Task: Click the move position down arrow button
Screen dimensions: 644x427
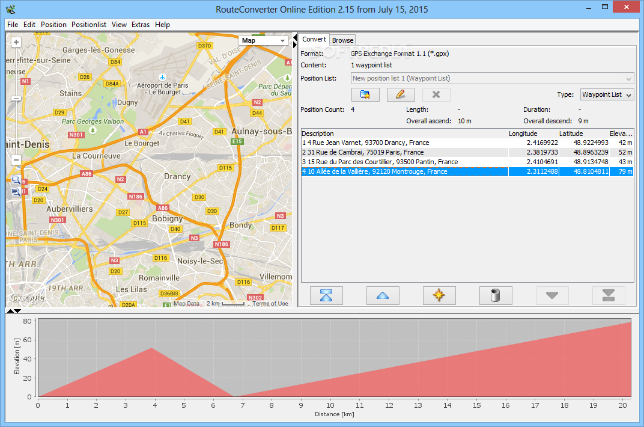Action: pos(552,295)
